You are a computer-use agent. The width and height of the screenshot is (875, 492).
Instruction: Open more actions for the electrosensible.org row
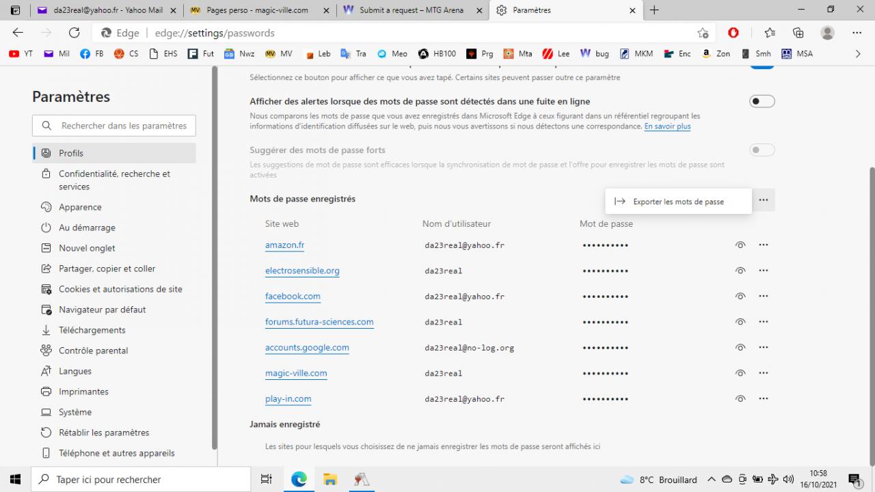point(764,271)
